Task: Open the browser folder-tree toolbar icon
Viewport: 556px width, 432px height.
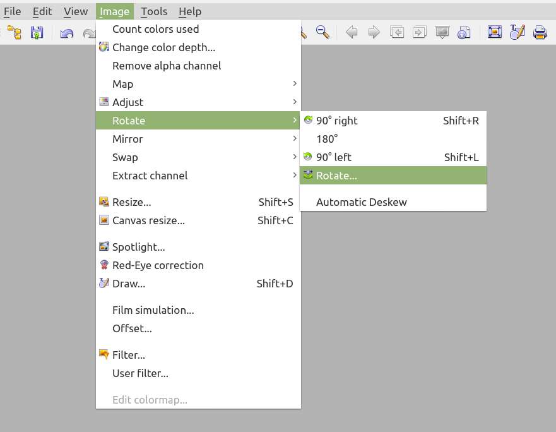Action: (15, 32)
